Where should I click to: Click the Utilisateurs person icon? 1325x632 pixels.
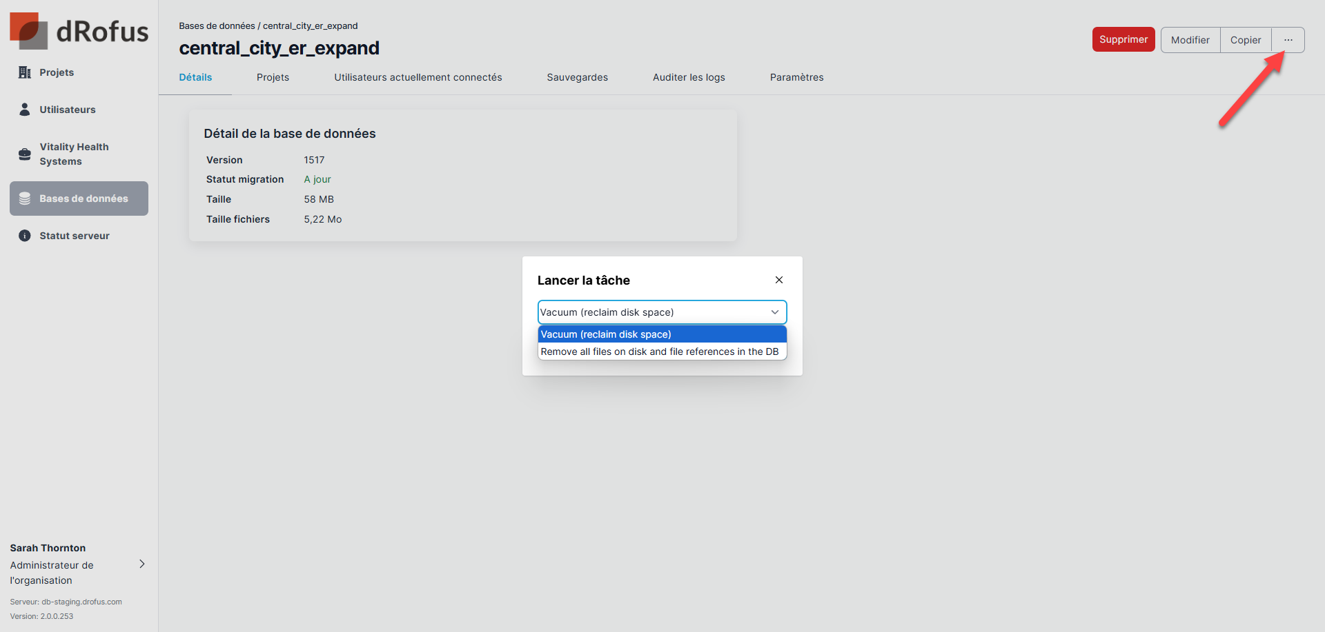(25, 110)
